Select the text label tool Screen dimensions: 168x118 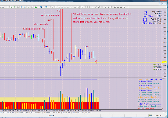tap(108, 7)
